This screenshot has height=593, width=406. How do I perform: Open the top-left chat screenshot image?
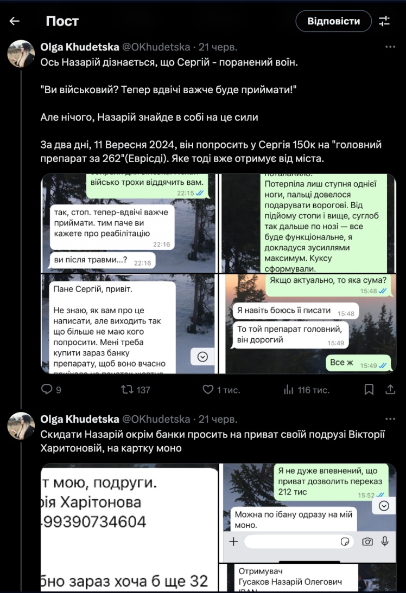coord(129,223)
